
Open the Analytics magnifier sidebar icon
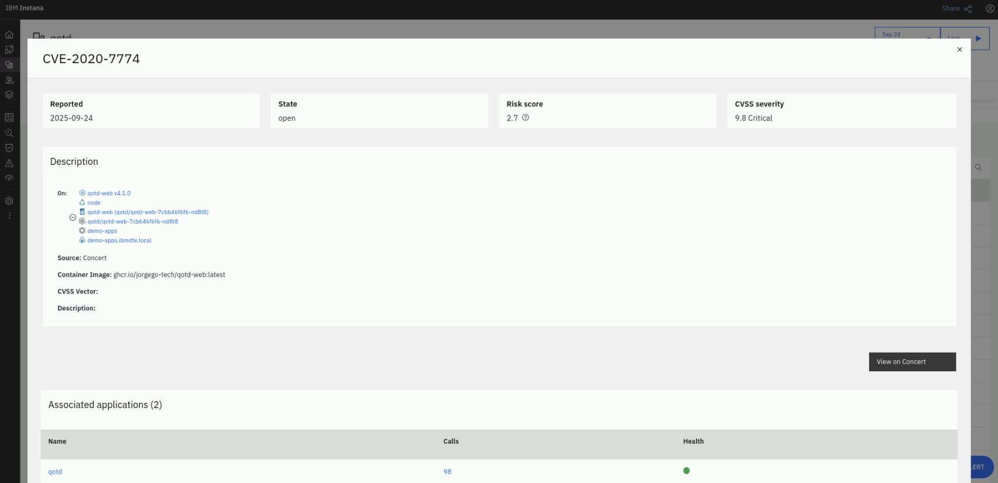[x=9, y=133]
